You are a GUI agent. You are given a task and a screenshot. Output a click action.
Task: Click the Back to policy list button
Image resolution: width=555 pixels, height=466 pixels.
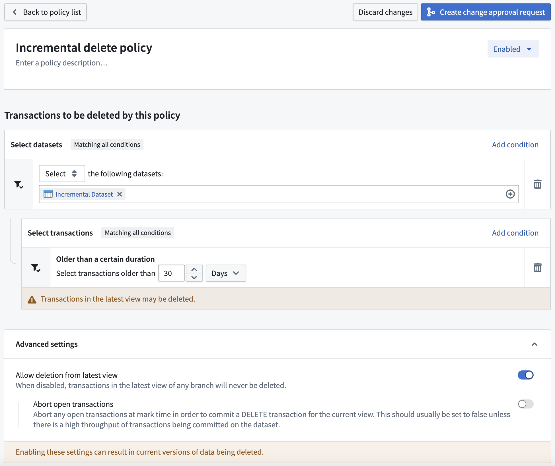tap(46, 12)
